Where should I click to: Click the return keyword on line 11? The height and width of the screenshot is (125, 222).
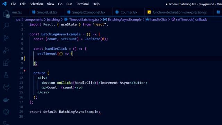(39, 73)
